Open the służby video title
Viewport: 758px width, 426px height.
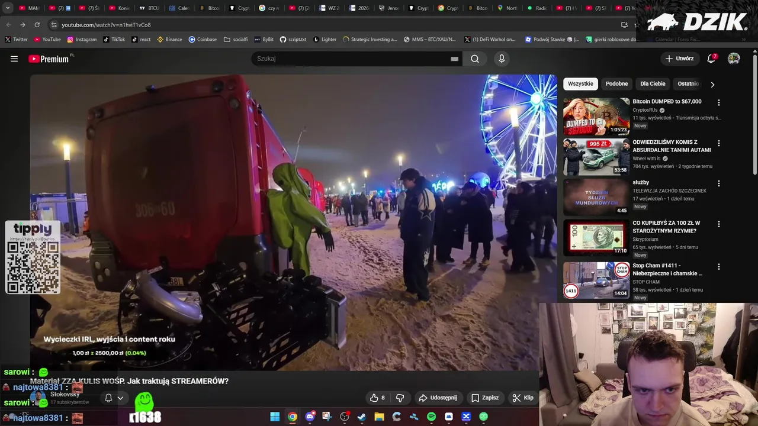click(x=641, y=183)
